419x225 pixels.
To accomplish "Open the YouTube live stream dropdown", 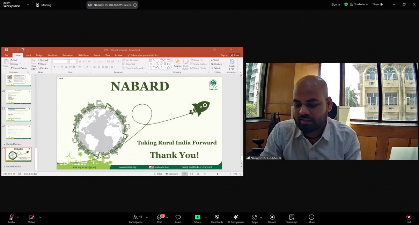I will [359, 5].
